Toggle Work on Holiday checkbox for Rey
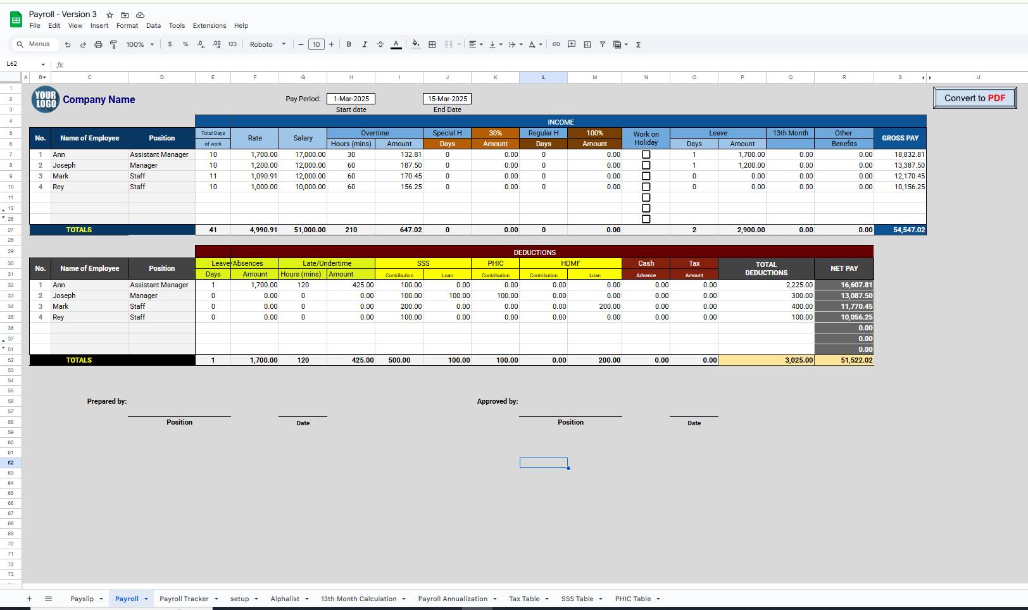Viewport: 1028px width, 610px height. (646, 187)
